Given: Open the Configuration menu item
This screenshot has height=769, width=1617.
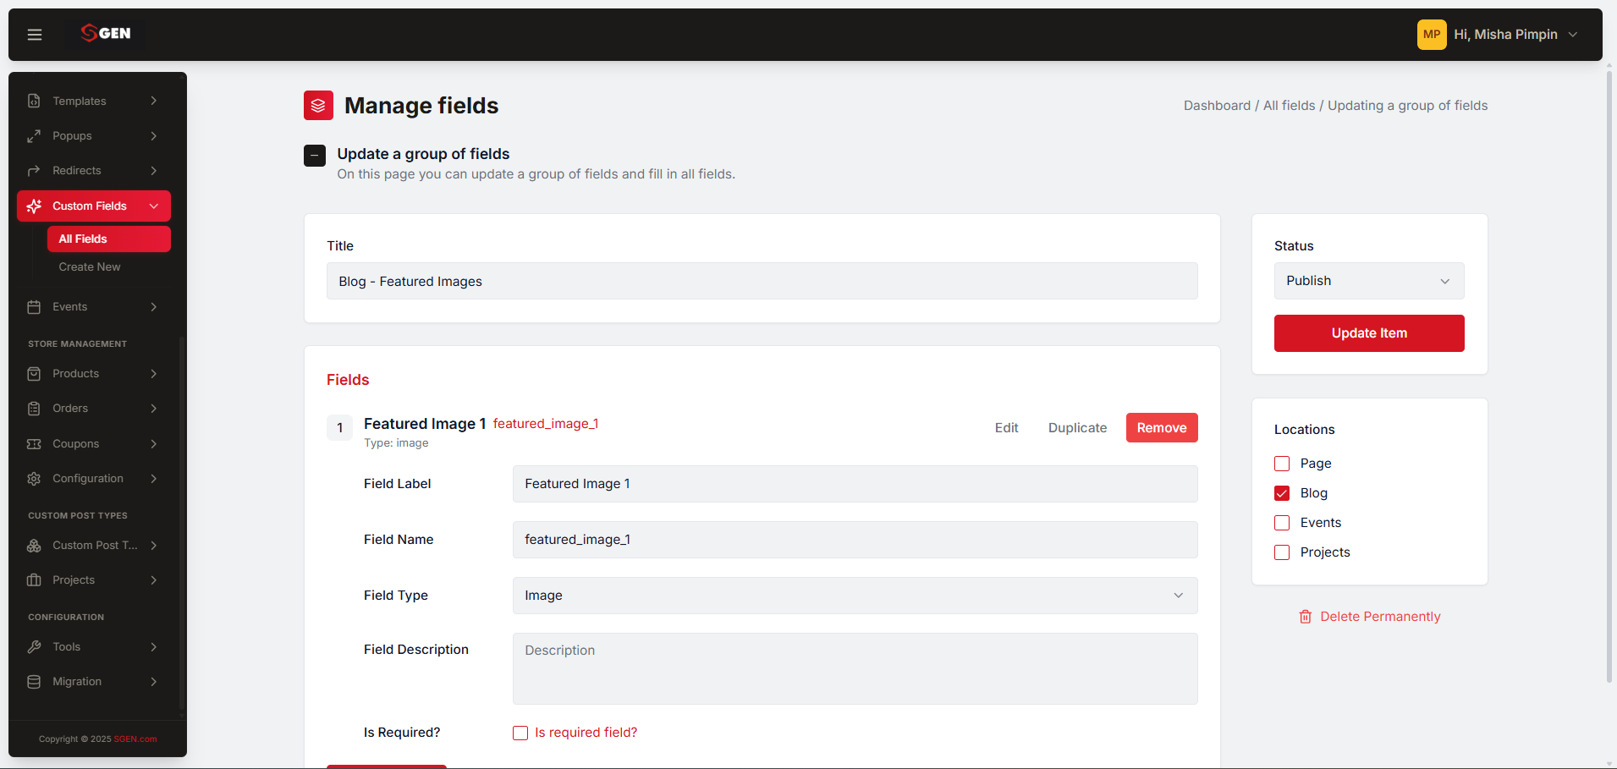Looking at the screenshot, I should [94, 479].
